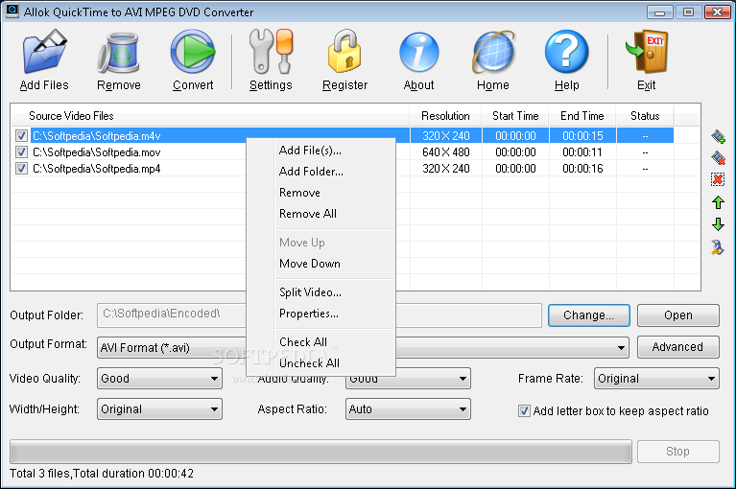Click the Change... output folder button
Screen dimensions: 736x489
[588, 315]
